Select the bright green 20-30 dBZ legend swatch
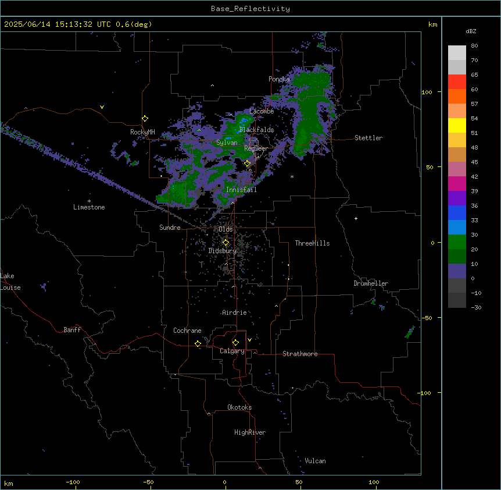This screenshot has width=501, height=490. (x=457, y=242)
